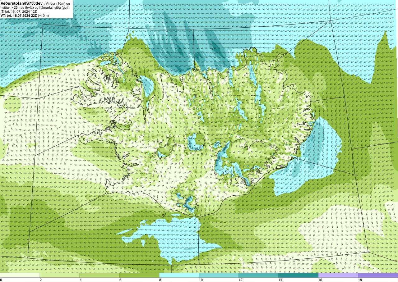Screen dimensions: 398x282
Task: Click the legend scale label '14'
Action: (x=280, y=280)
